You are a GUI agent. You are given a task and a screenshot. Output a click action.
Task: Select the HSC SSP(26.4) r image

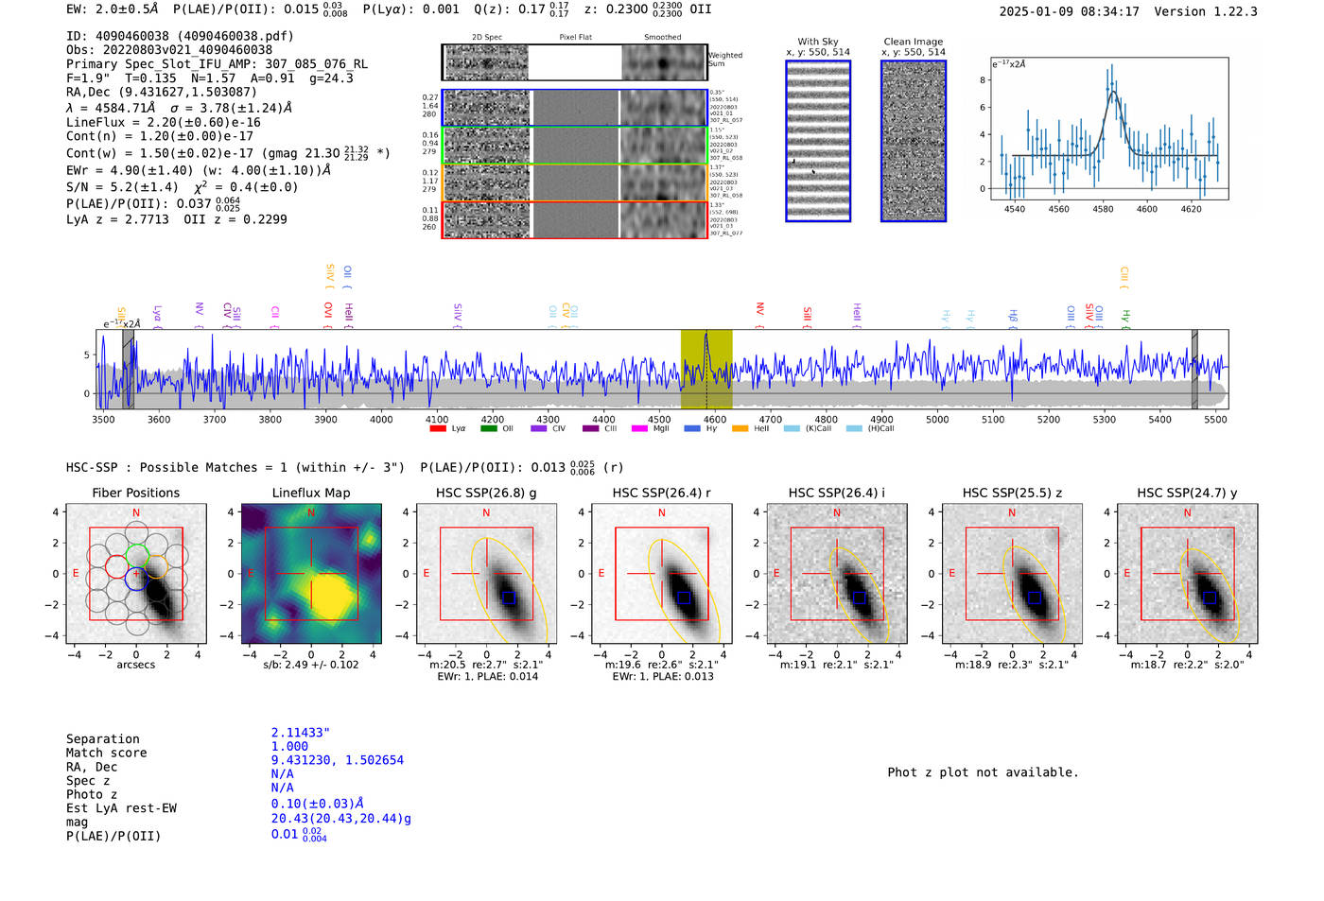click(x=661, y=574)
